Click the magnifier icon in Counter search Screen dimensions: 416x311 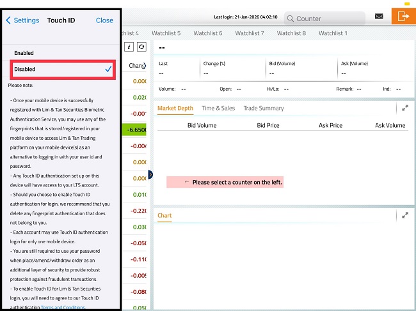pos(290,19)
